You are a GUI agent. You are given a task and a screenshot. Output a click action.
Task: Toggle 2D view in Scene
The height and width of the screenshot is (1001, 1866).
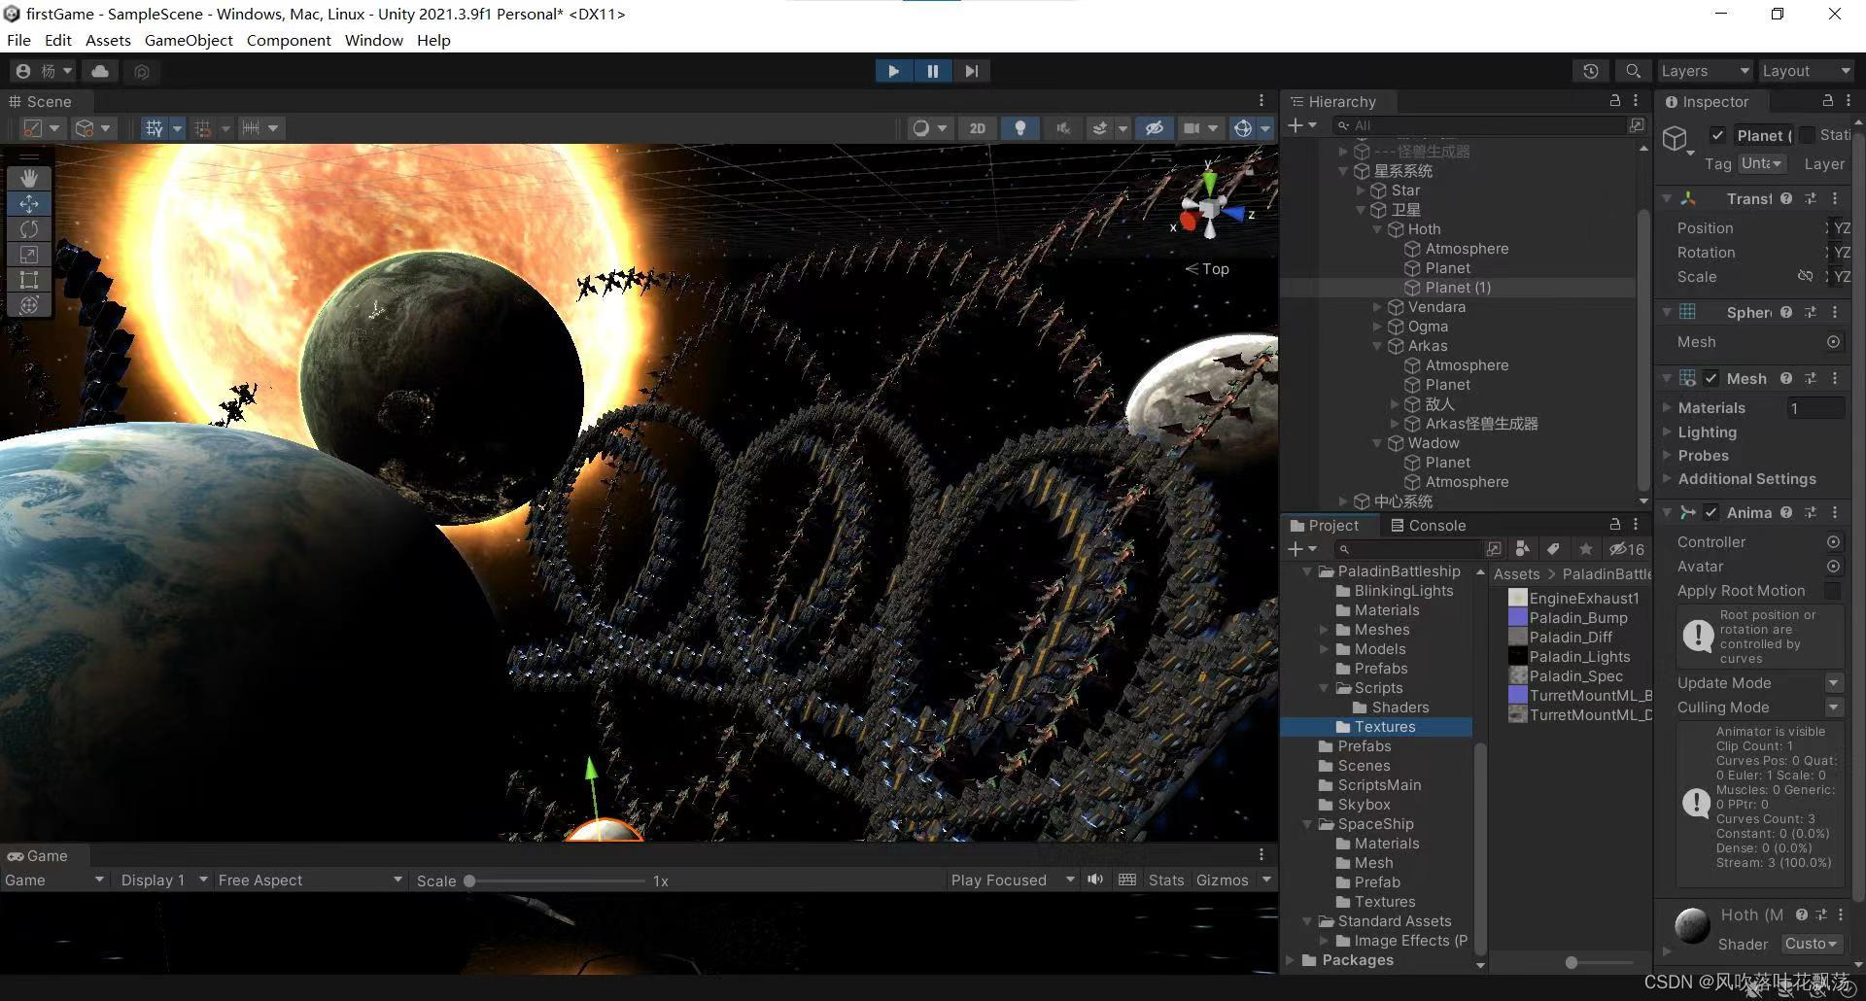click(x=977, y=128)
